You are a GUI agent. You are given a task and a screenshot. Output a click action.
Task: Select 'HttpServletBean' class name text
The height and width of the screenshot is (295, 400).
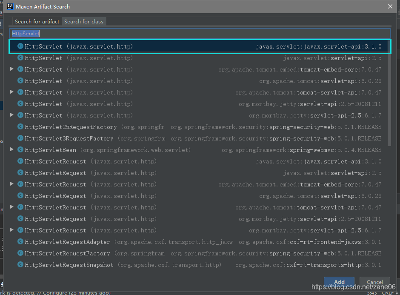(50, 150)
